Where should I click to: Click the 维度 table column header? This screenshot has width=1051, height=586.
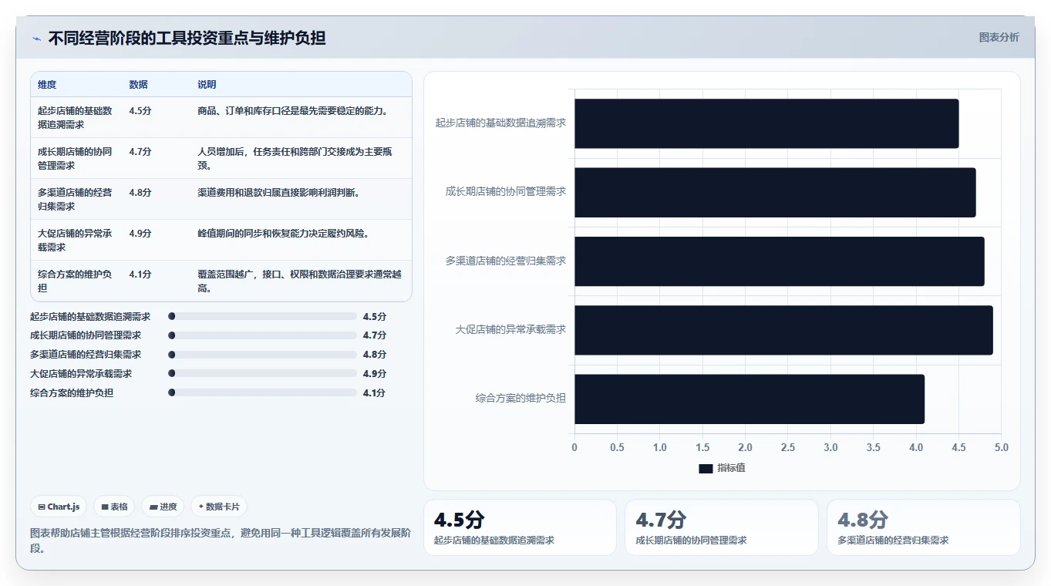(47, 85)
